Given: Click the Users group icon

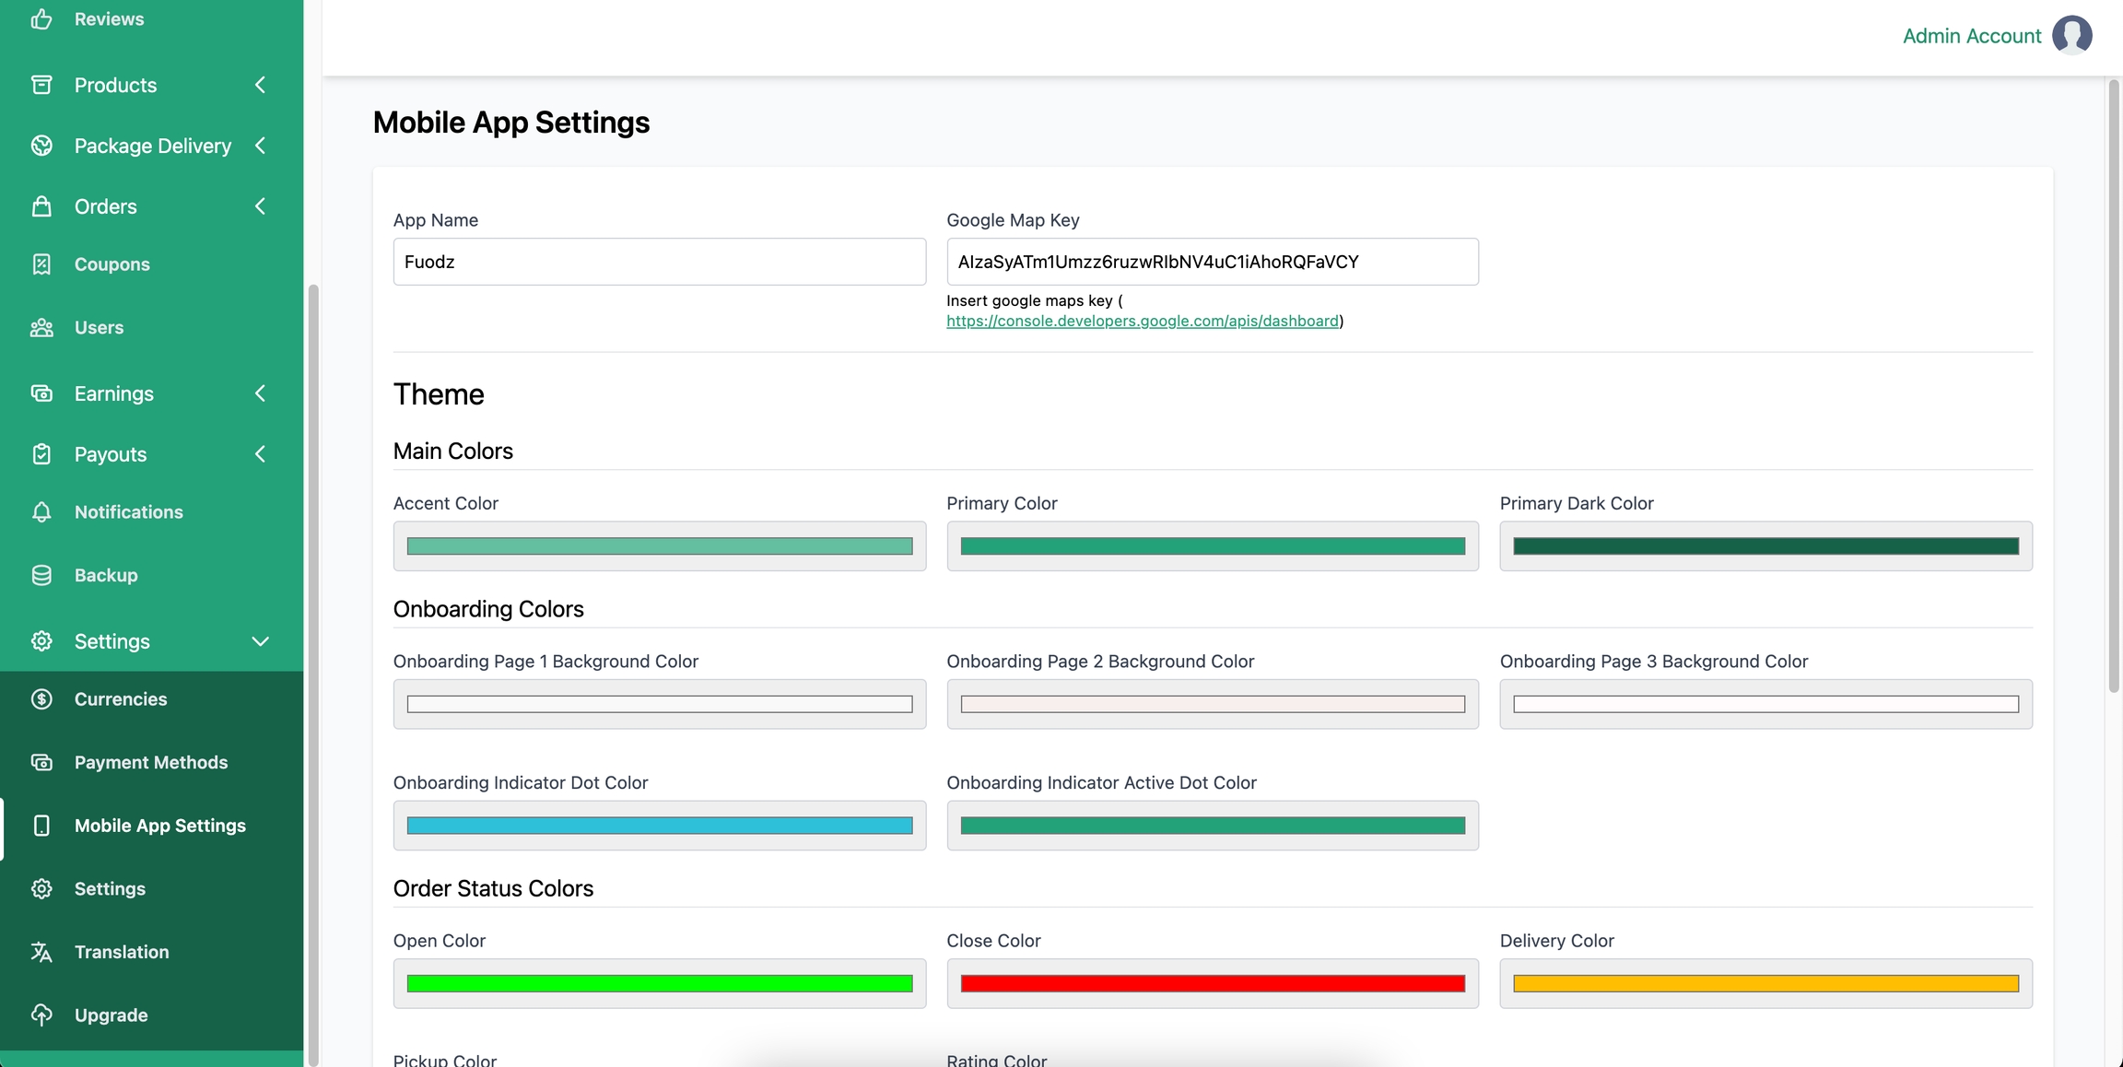Looking at the screenshot, I should pos(41,328).
